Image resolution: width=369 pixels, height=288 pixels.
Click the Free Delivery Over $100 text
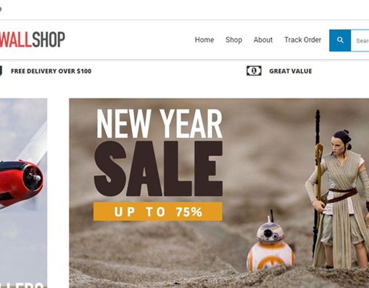point(51,71)
